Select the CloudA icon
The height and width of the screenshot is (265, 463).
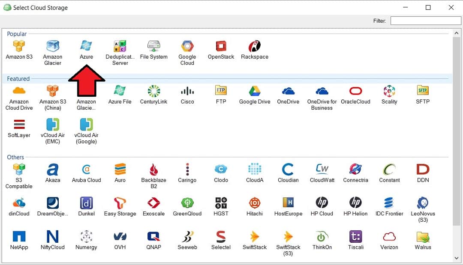255,169
